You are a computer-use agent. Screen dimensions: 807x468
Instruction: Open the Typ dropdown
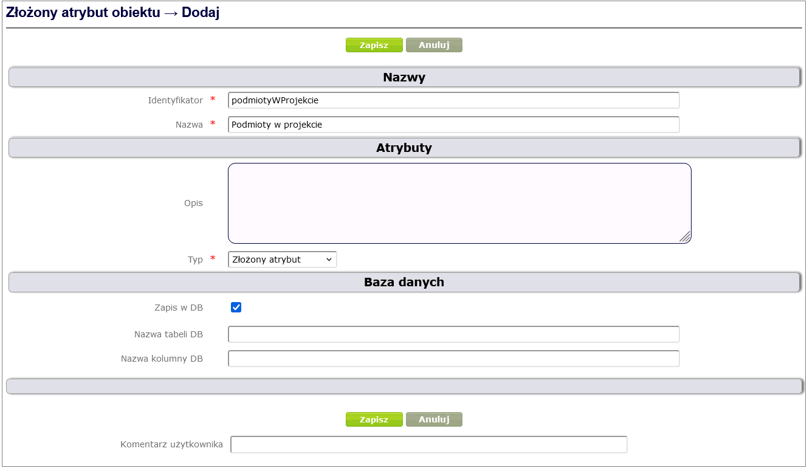282,260
